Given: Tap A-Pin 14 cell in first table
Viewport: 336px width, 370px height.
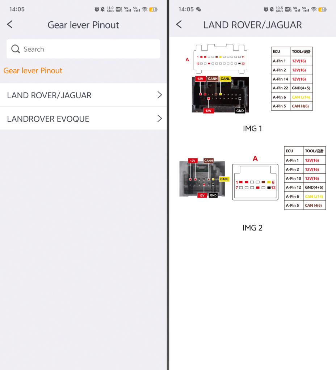Looking at the screenshot, I should [x=281, y=79].
